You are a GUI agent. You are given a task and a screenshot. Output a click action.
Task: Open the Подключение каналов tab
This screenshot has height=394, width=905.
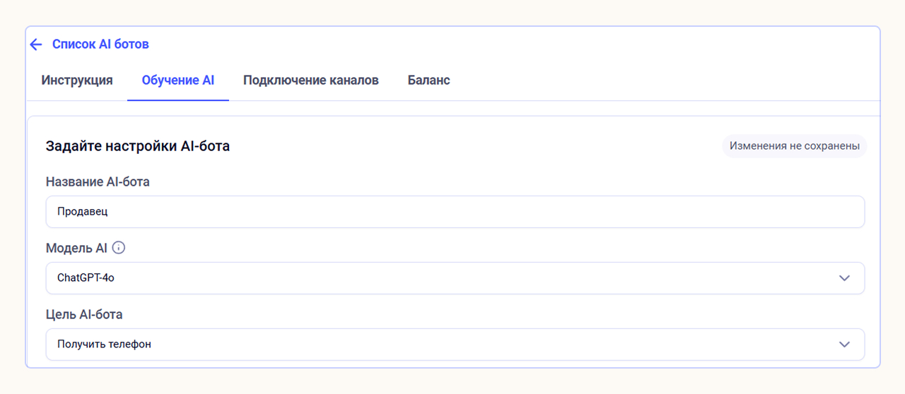pyautogui.click(x=311, y=80)
